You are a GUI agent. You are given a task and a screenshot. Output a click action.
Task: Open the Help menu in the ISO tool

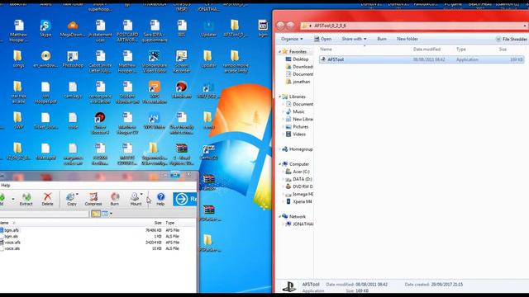tap(6, 185)
